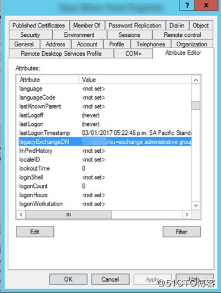
Task: Select the logonHours attribute row
Action: click(104, 195)
